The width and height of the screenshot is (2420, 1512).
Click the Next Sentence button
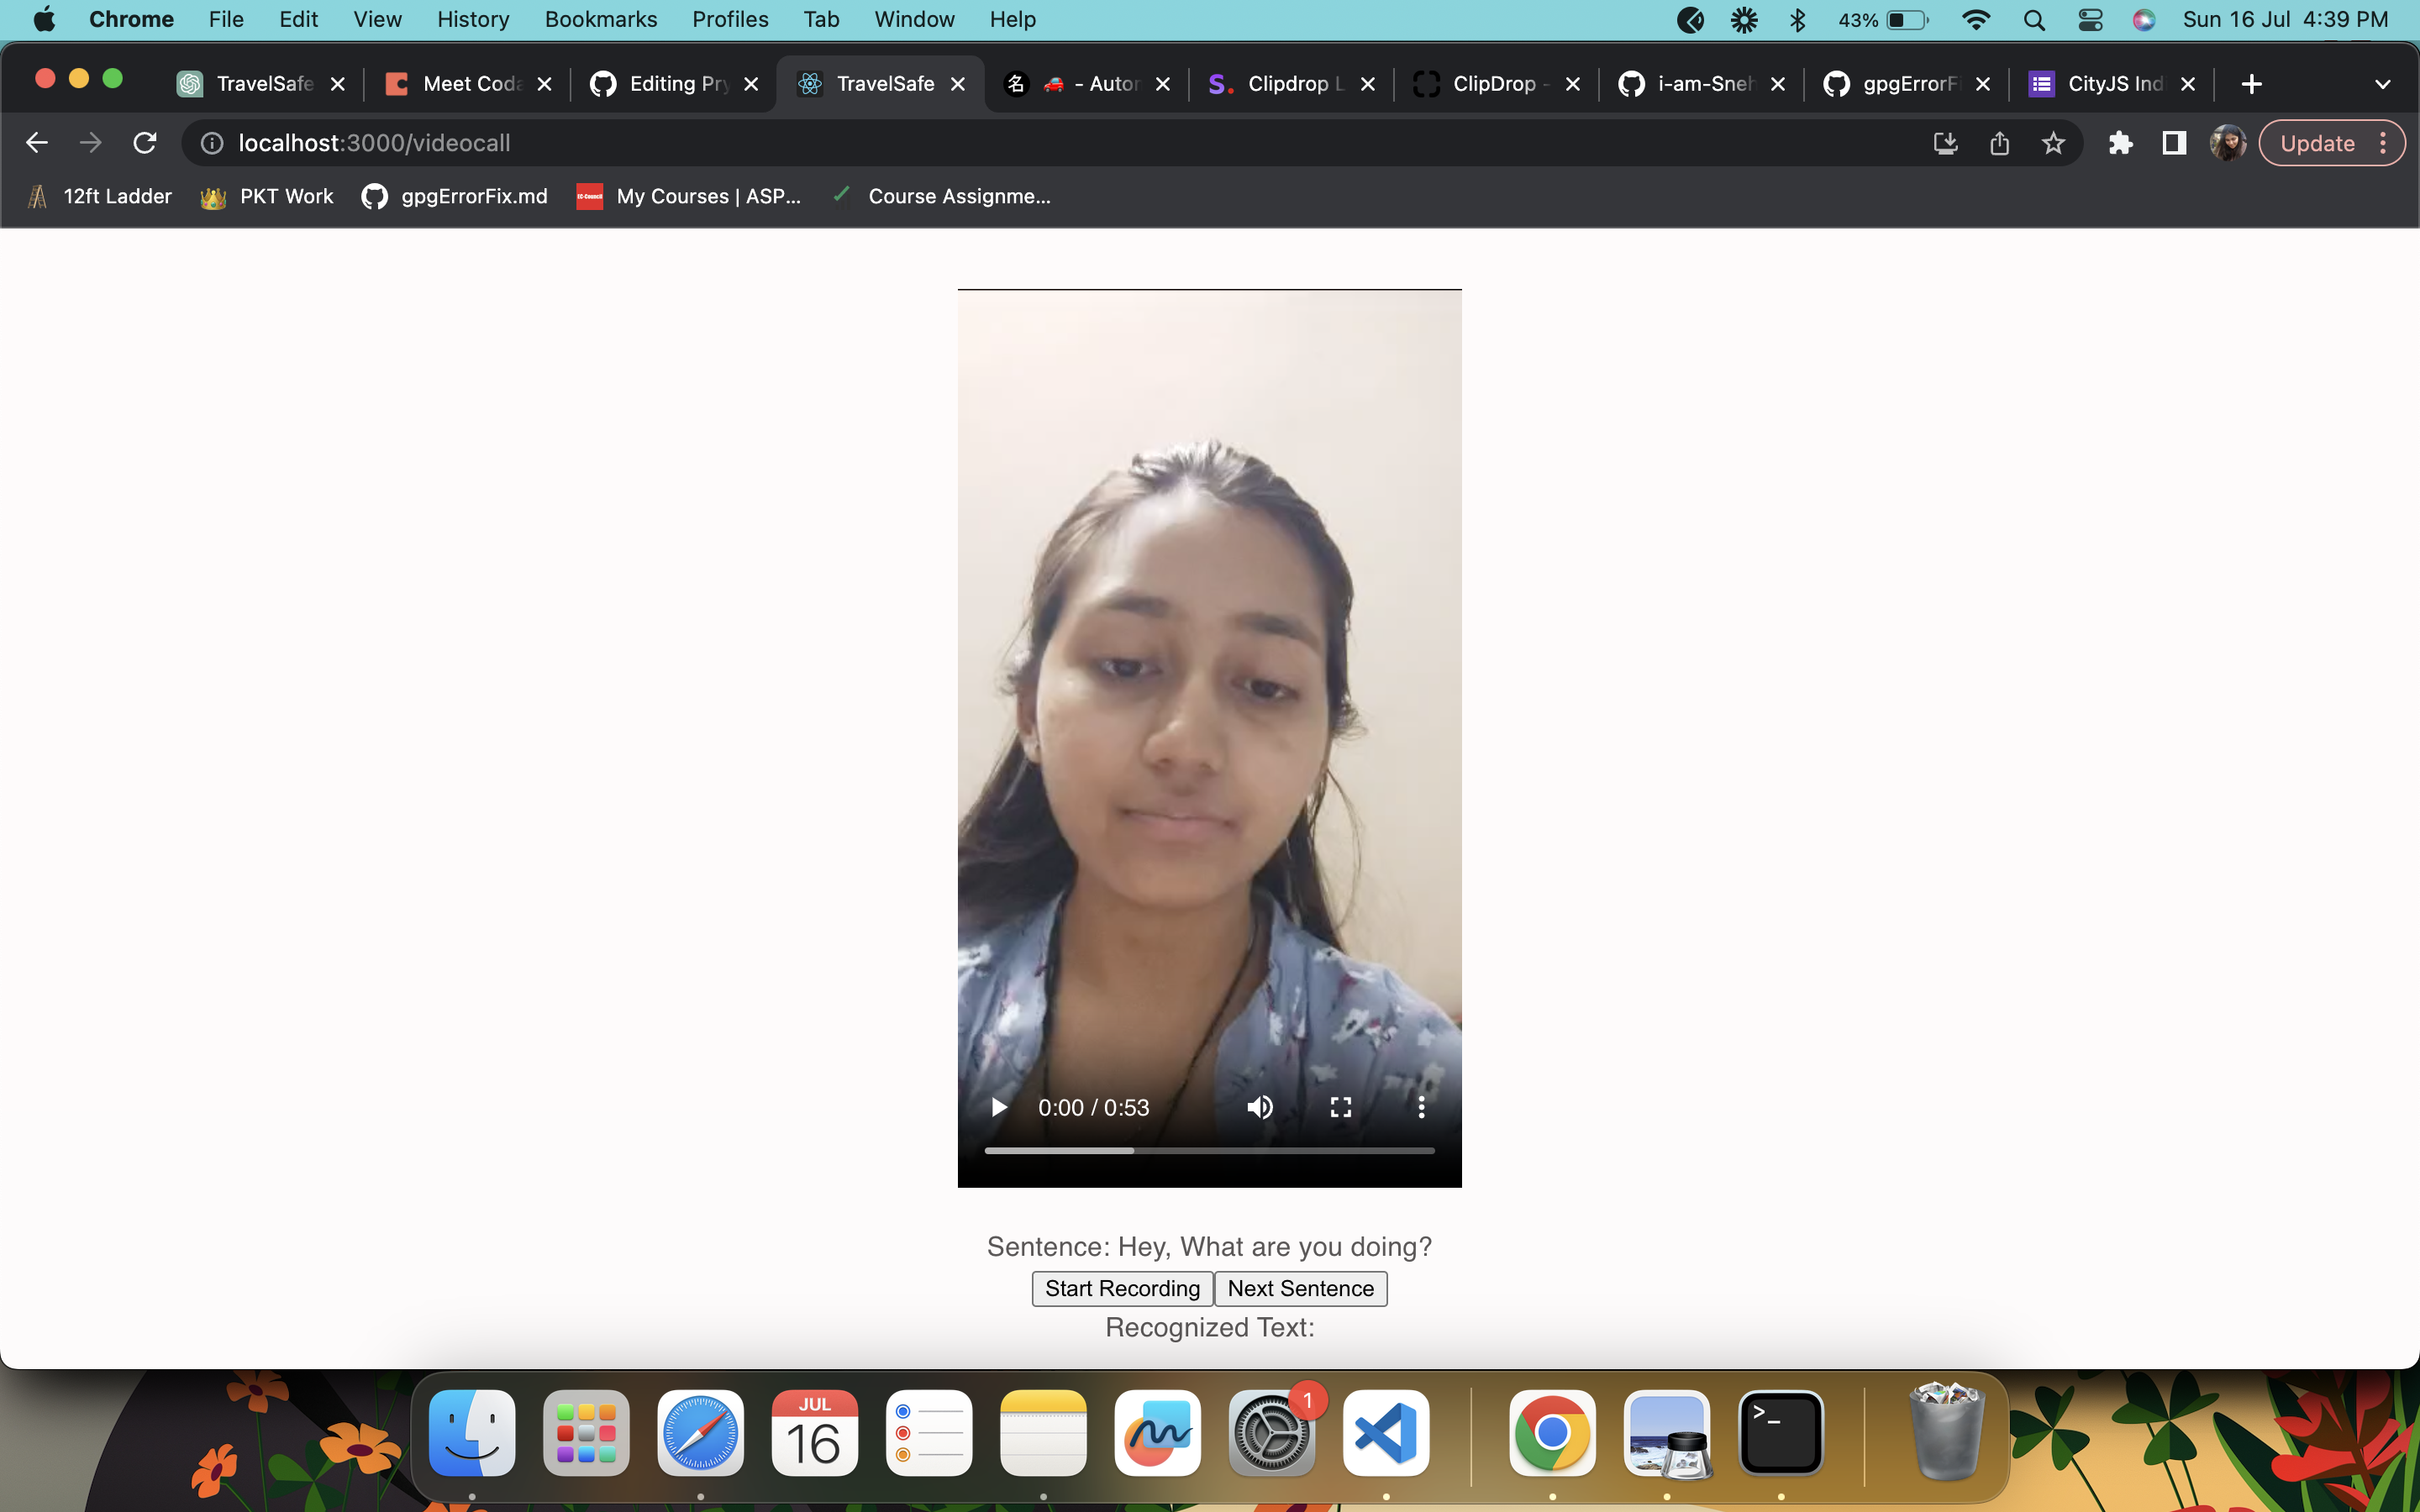(x=1300, y=1288)
